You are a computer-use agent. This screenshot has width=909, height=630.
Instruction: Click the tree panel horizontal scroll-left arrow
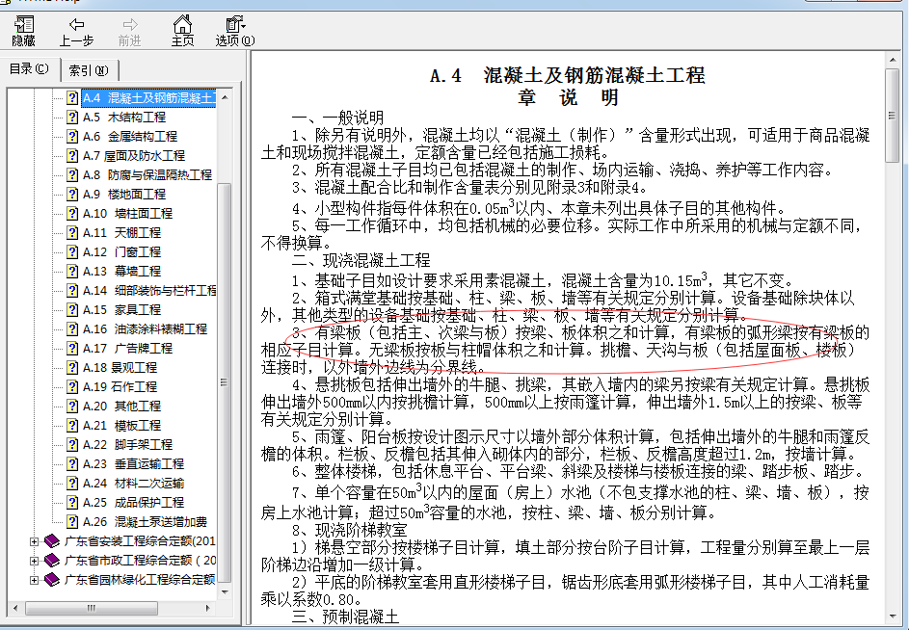15,608
